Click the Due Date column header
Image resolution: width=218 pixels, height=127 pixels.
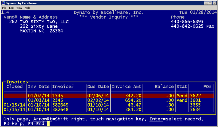coord(98,87)
